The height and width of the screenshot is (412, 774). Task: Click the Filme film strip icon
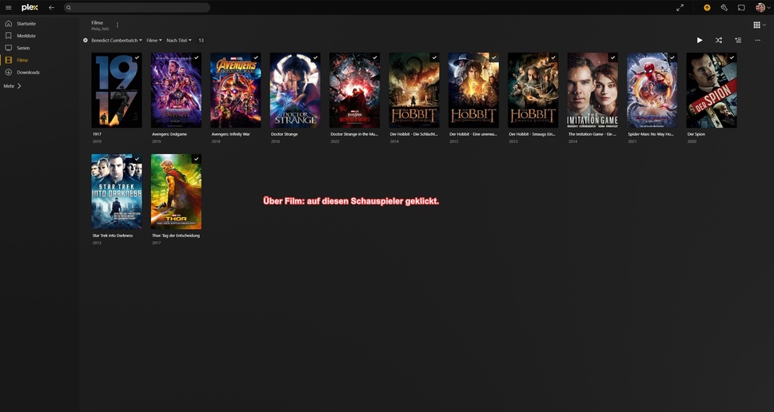(8, 60)
